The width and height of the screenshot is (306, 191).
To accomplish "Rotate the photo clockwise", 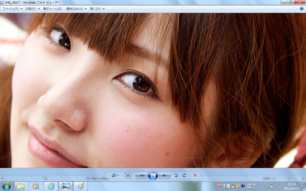I will [x=184, y=175].
